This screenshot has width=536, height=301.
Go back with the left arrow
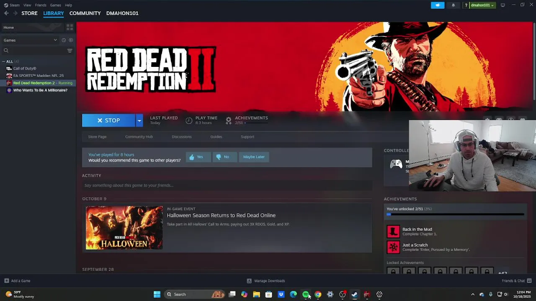tap(6, 13)
